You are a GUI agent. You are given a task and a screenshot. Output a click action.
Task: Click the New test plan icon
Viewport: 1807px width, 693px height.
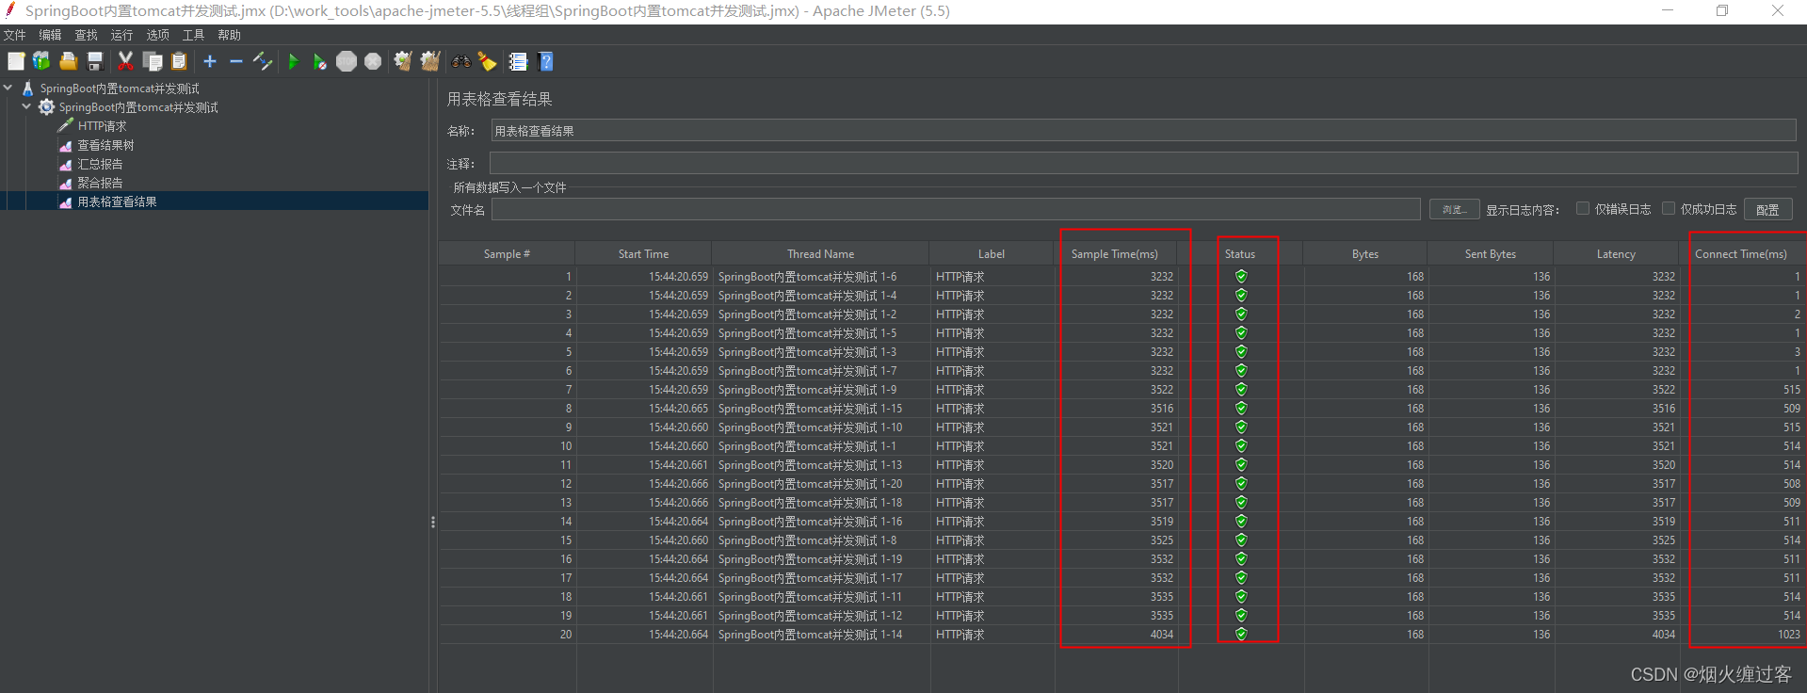pyautogui.click(x=16, y=61)
